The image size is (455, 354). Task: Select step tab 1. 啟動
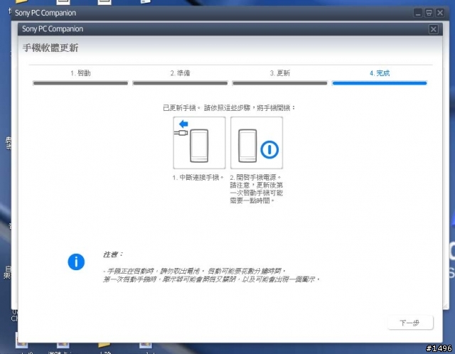click(80, 73)
